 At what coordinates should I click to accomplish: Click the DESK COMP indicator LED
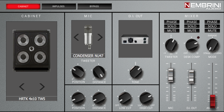(198, 38)
